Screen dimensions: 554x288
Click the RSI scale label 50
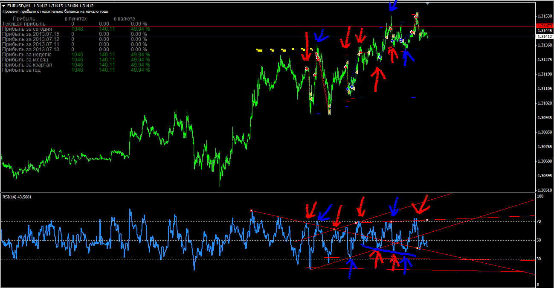(x=539, y=240)
